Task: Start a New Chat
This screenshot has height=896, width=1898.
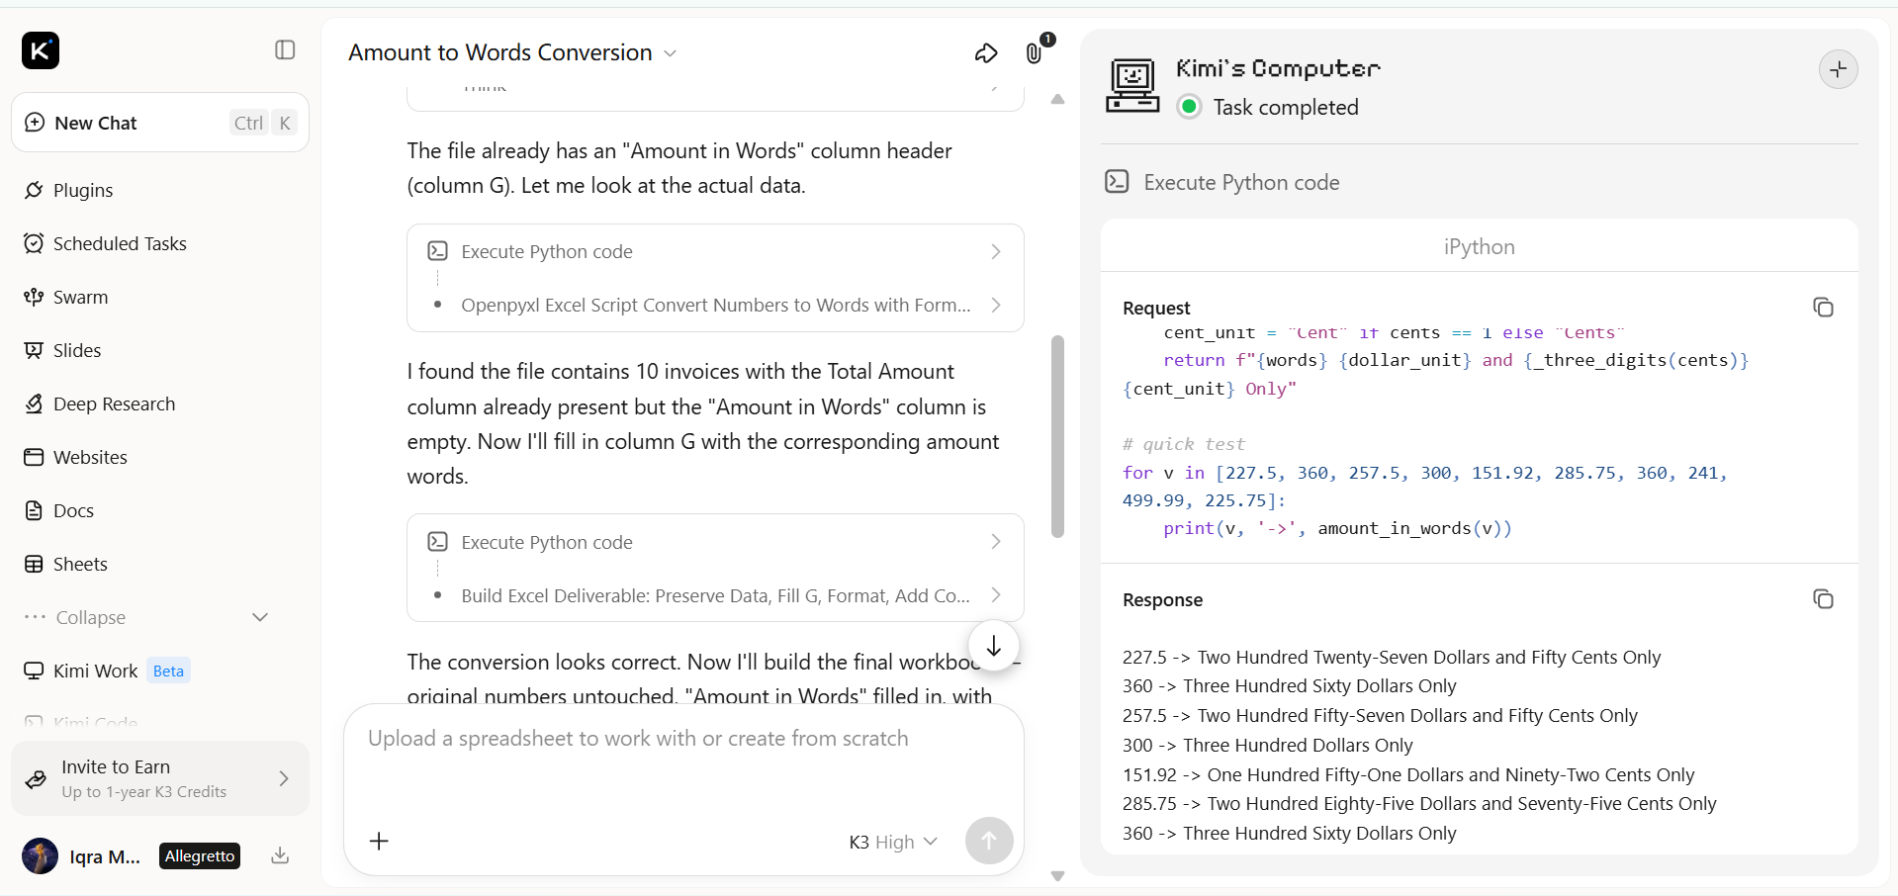Action: point(160,123)
